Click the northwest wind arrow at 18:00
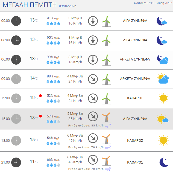This screenshot has height=172, width=173. click(93, 138)
